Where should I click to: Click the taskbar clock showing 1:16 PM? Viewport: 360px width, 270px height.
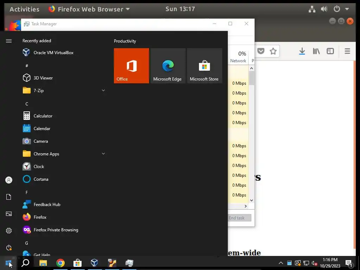[330, 263]
